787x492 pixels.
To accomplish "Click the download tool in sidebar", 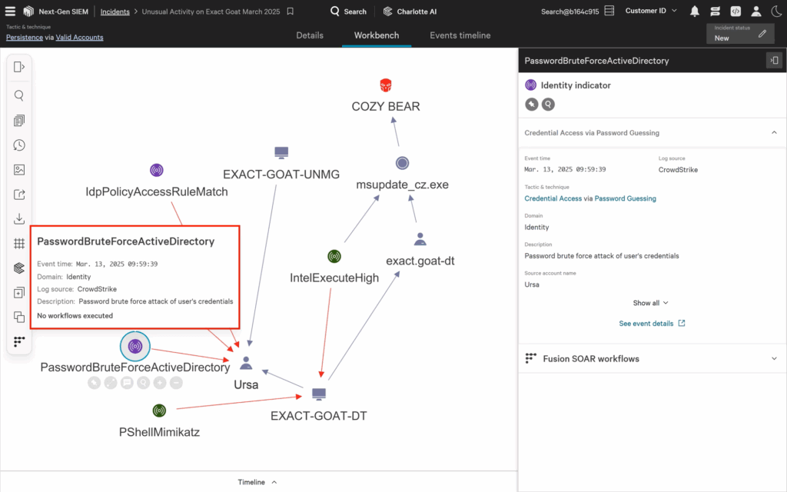I will click(19, 219).
